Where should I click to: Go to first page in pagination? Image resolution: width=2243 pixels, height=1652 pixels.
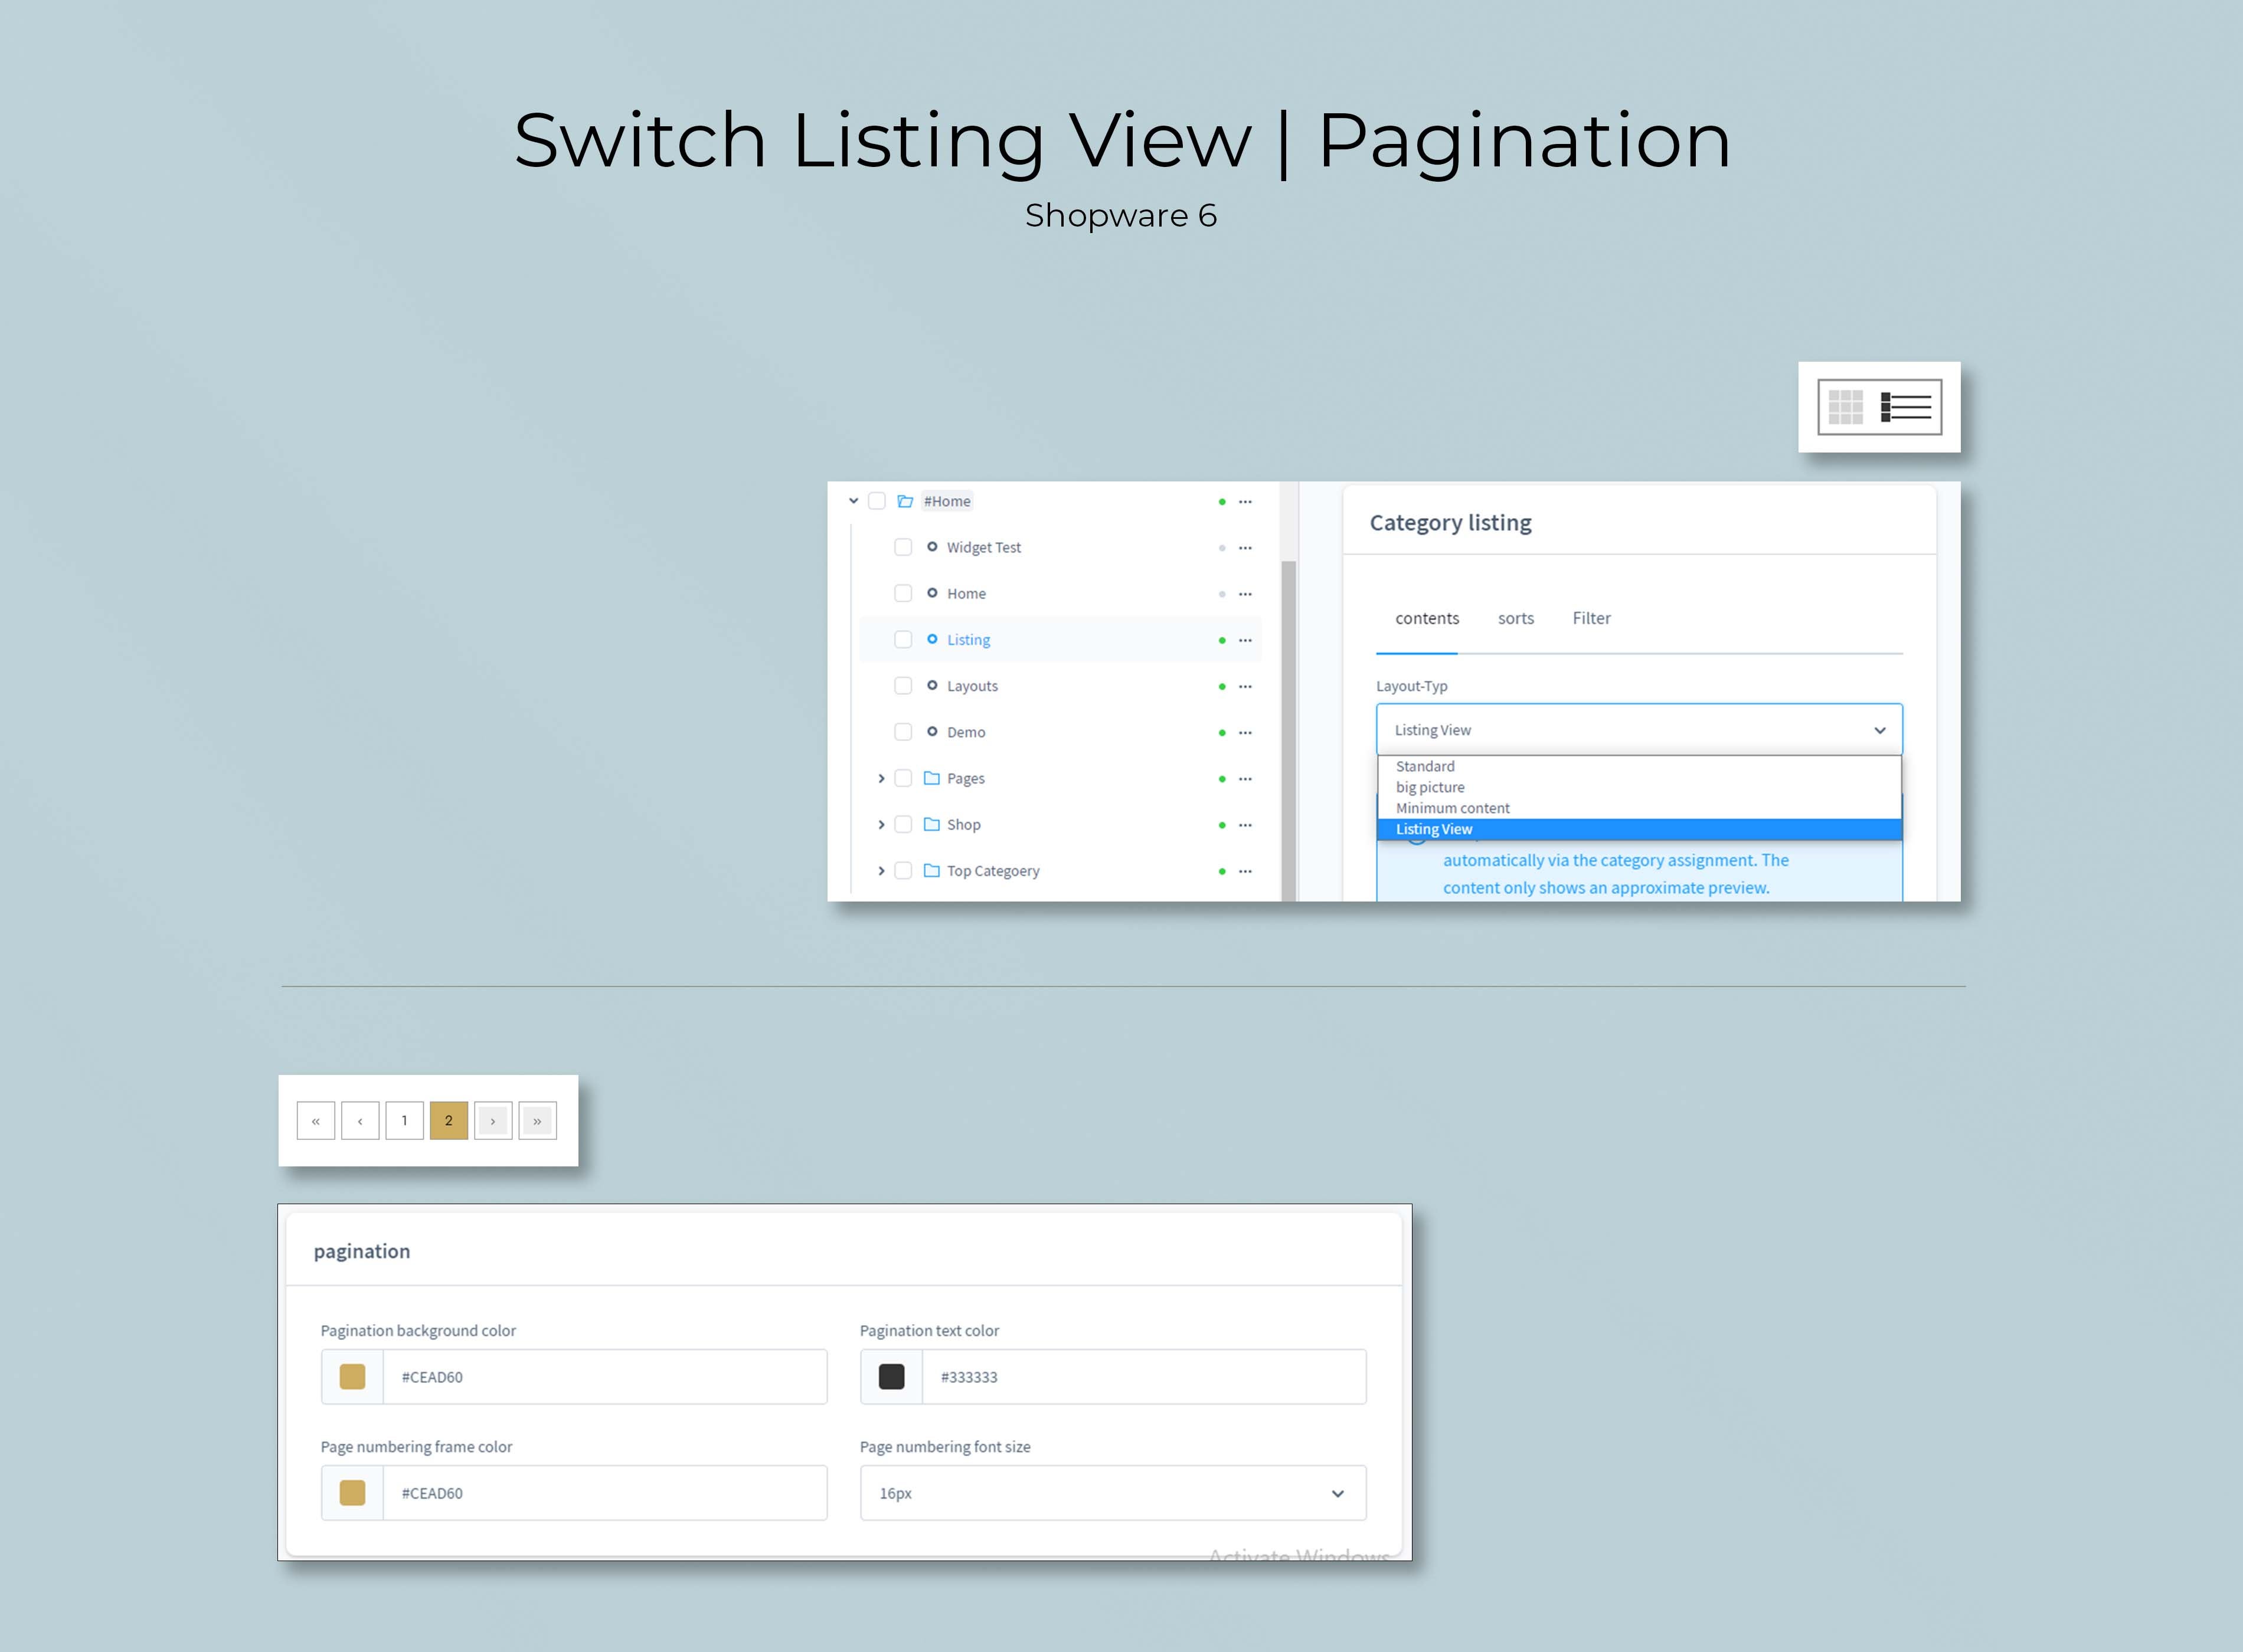(x=316, y=1121)
